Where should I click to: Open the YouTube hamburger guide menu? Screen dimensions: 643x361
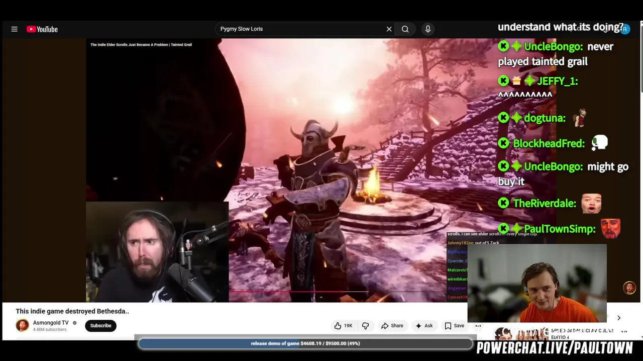[x=15, y=29]
